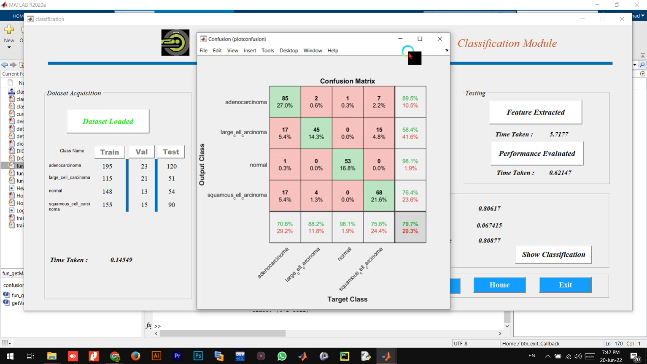Click the New plus icon in MATLAB toolstrip
This screenshot has width=647, height=364.
click(x=9, y=30)
